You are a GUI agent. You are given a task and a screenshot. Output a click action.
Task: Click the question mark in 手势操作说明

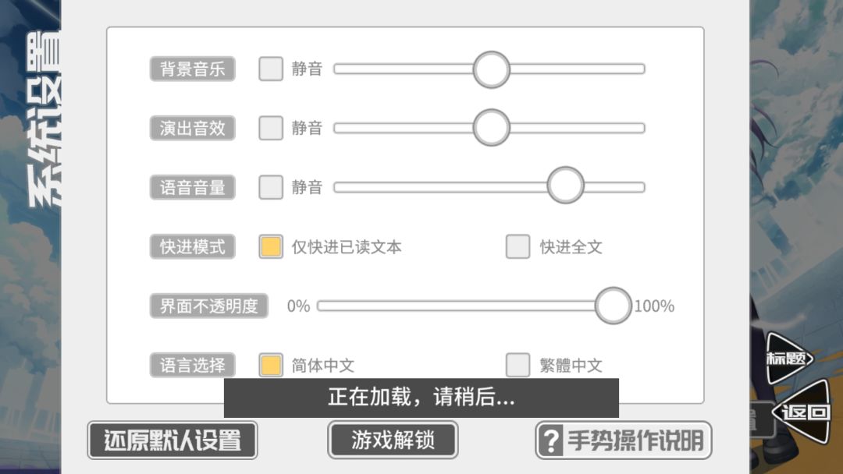tap(551, 440)
